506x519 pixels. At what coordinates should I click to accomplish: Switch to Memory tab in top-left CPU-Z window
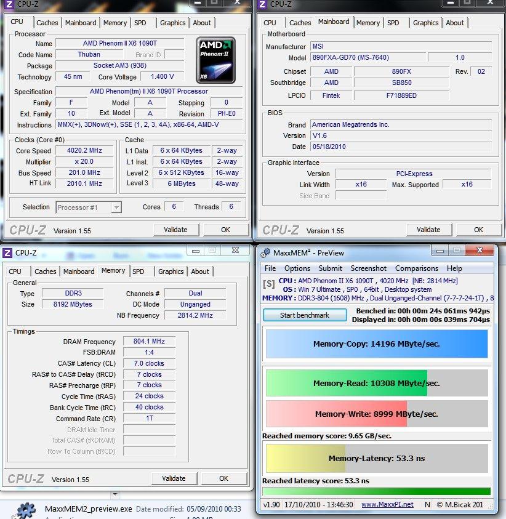tap(115, 23)
